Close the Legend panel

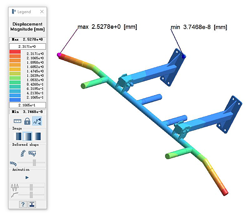pos(42,12)
